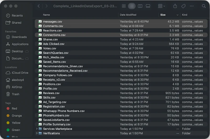Image resolution: width=210 pixels, height=139 pixels.
Task: Select the Skills.csv file
Action: (121, 97)
